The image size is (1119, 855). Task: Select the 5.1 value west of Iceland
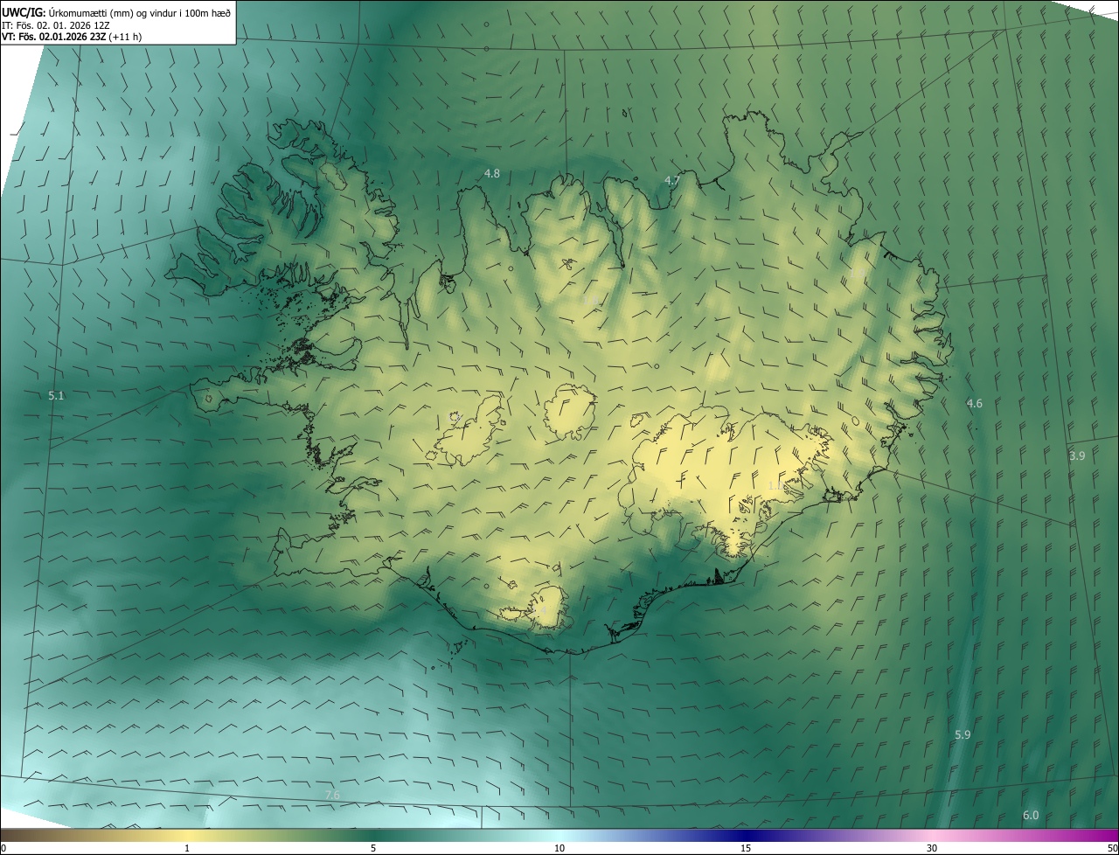coord(56,396)
